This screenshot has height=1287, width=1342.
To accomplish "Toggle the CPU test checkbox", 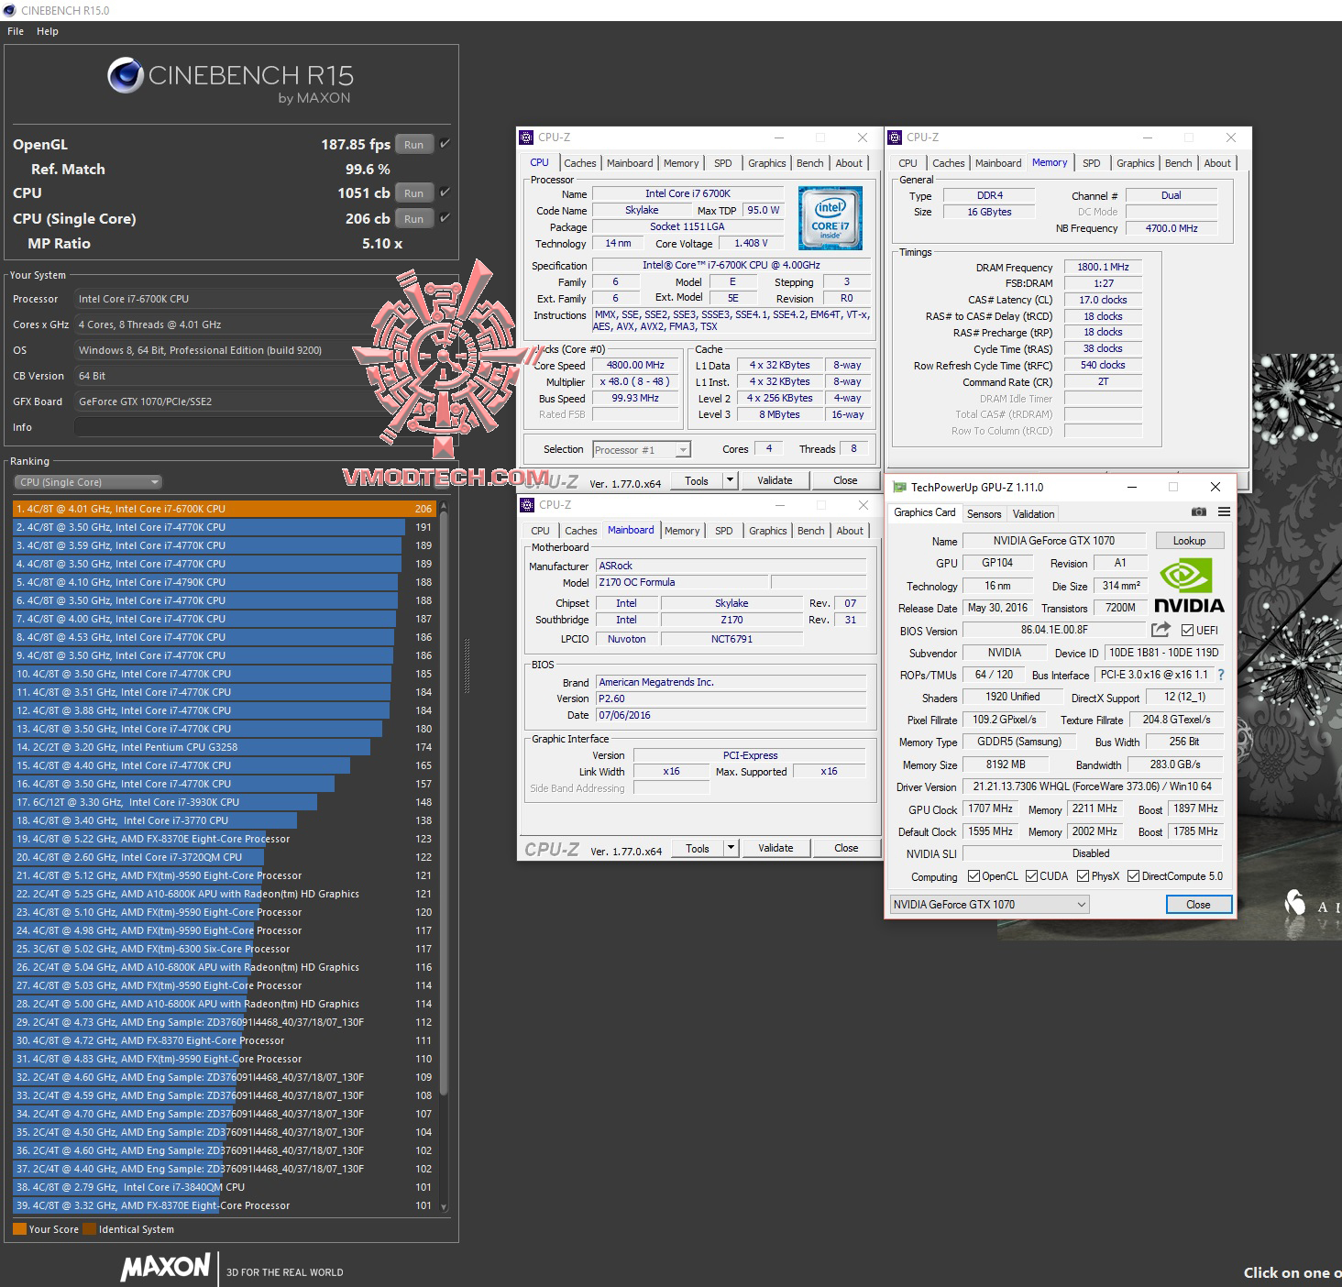I will 445,192.
